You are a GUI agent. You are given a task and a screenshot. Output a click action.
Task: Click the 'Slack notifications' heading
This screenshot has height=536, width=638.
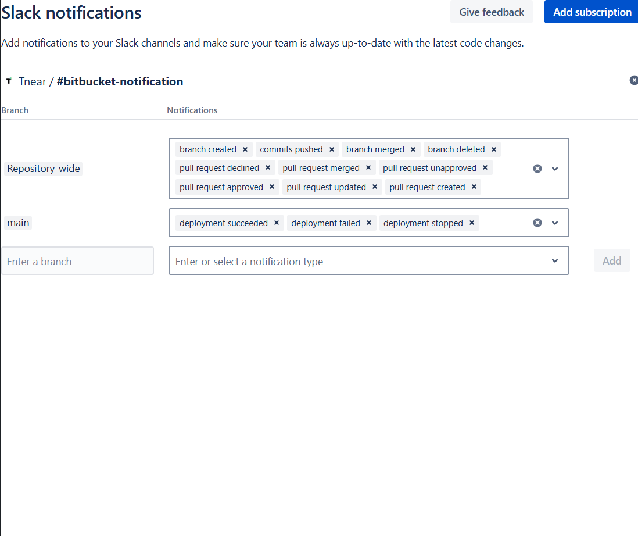click(71, 13)
